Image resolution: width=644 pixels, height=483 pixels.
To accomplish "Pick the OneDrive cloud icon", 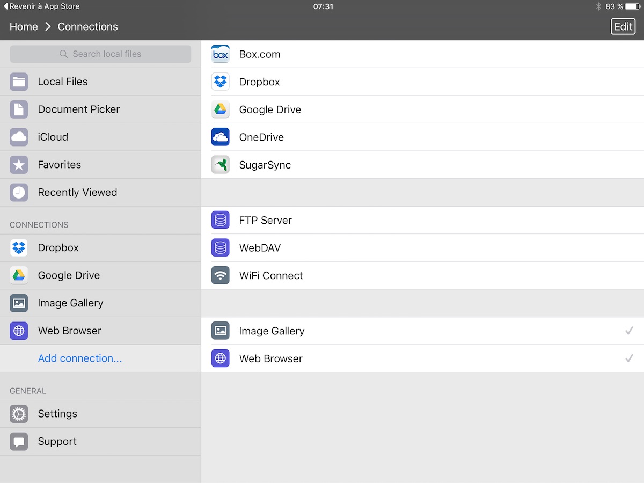I will point(221,137).
